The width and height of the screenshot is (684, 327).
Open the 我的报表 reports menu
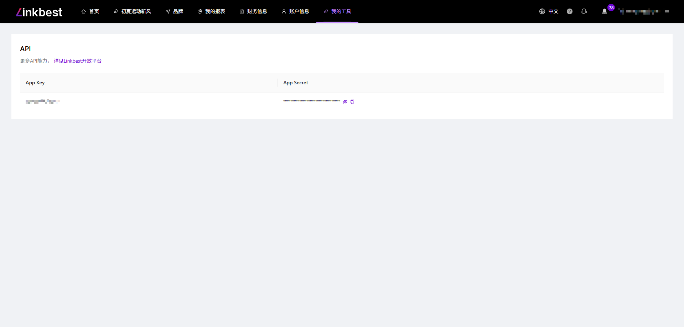point(211,11)
